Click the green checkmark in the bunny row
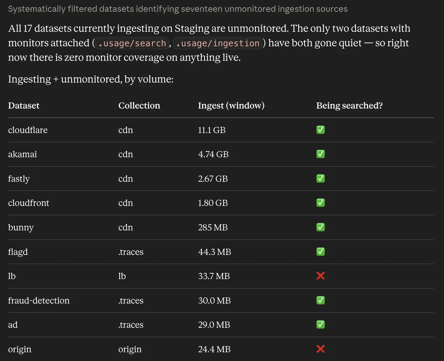Screen dimensions: 444x361 (320, 227)
